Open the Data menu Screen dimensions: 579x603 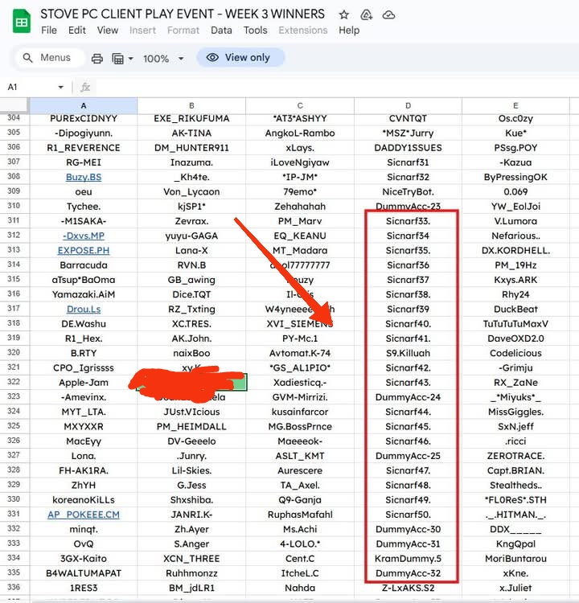pos(221,30)
